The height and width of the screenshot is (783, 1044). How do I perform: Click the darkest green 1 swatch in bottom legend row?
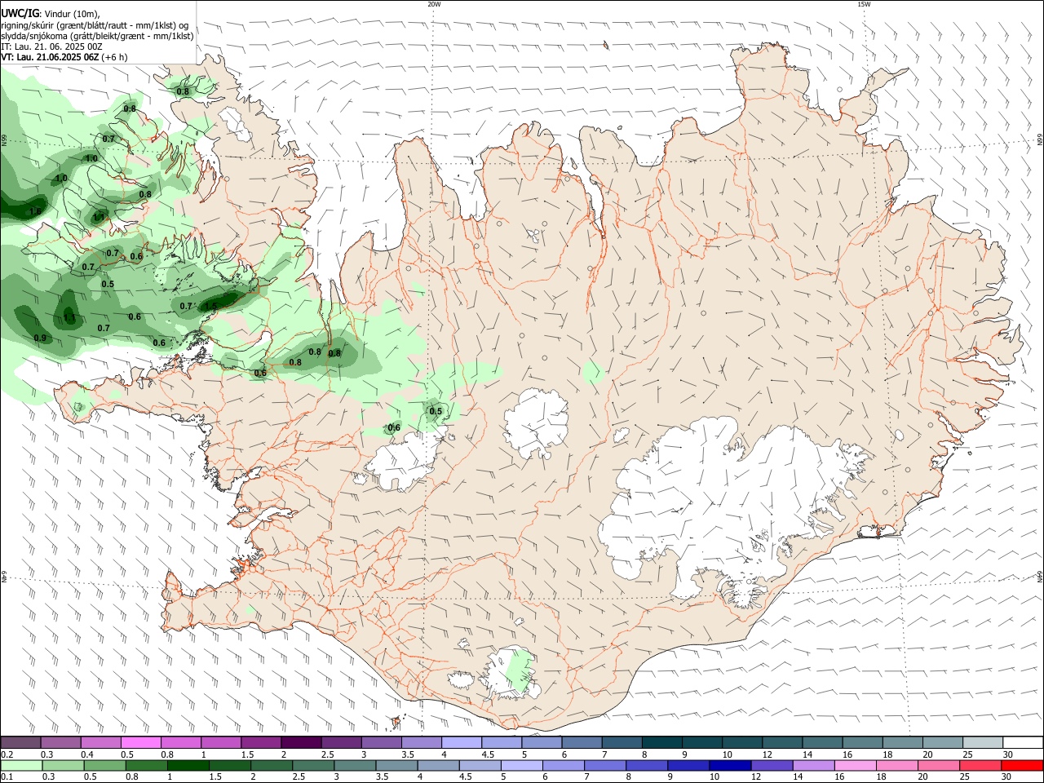[189, 765]
